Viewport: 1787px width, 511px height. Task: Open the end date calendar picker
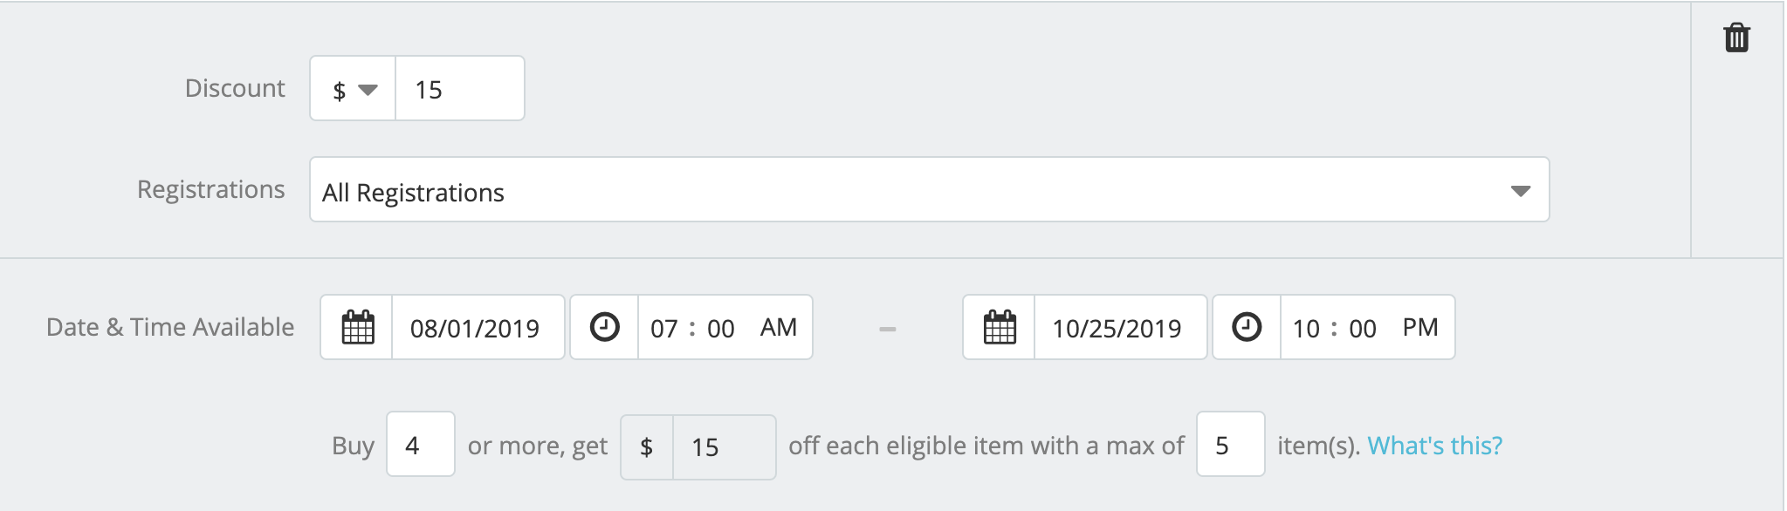click(1000, 327)
